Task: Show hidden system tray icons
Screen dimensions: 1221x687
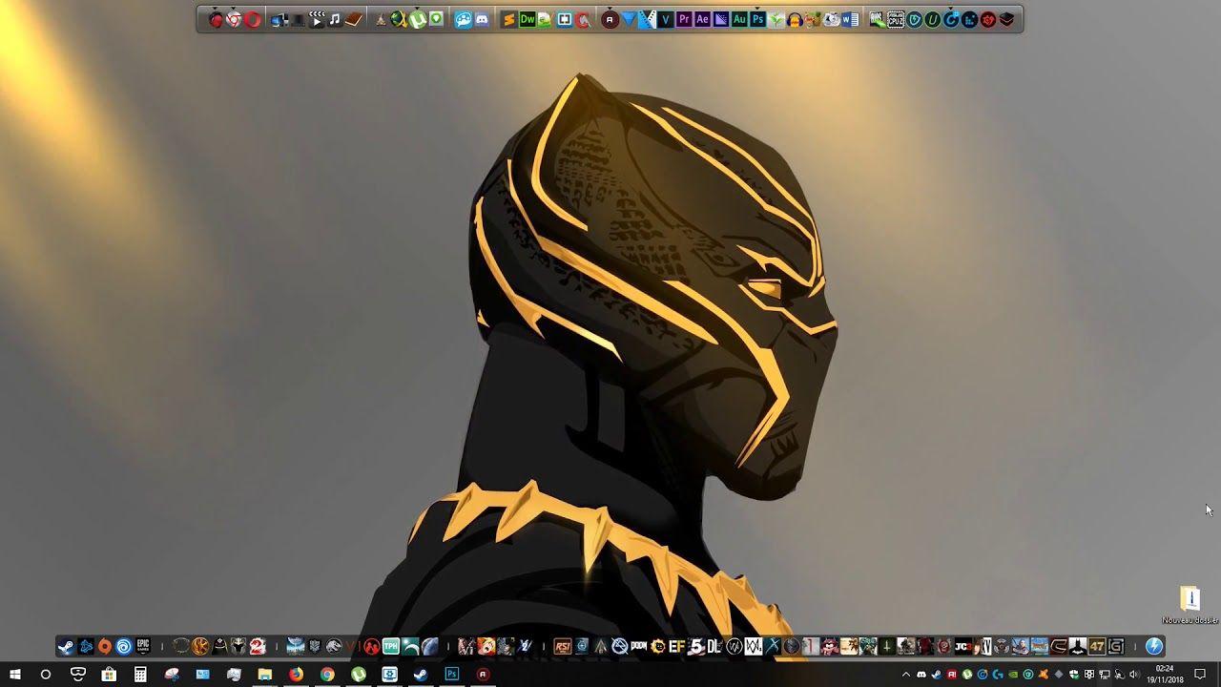Action: [x=906, y=675]
